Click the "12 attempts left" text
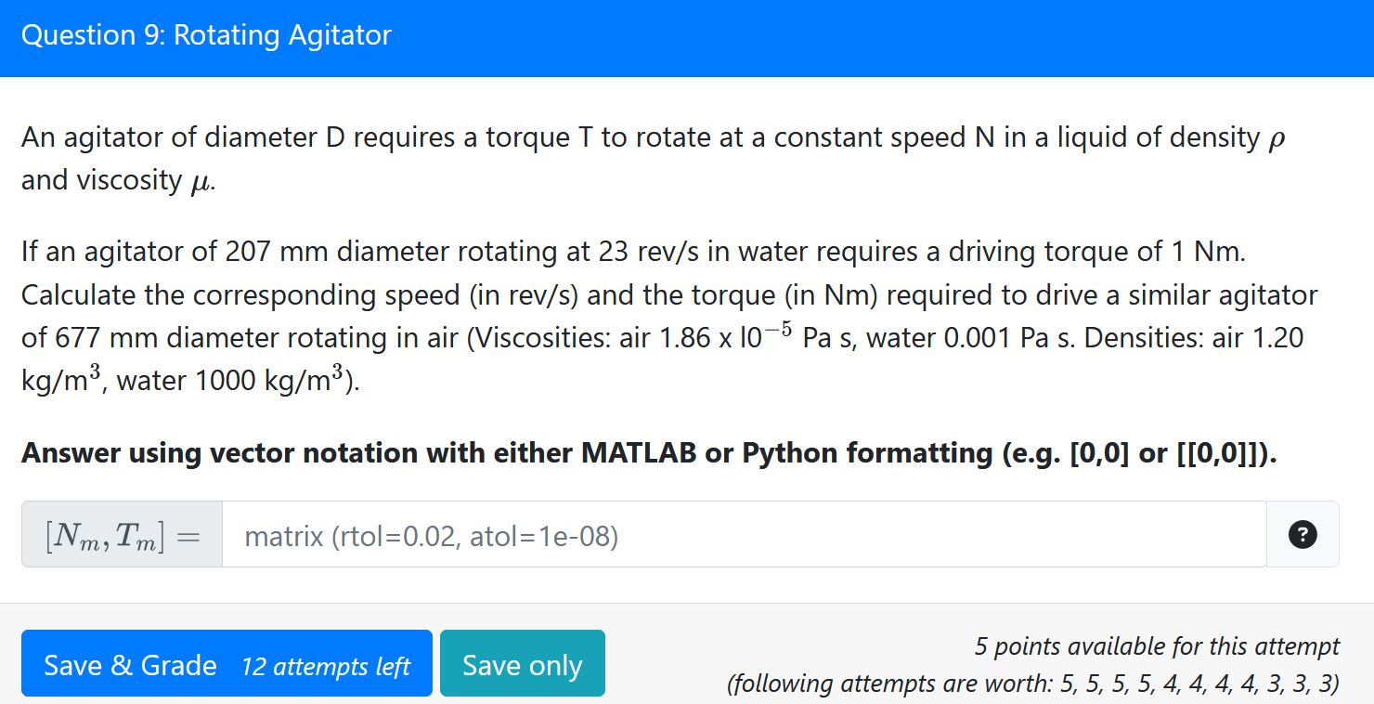This screenshot has height=704, width=1374. tap(325, 666)
